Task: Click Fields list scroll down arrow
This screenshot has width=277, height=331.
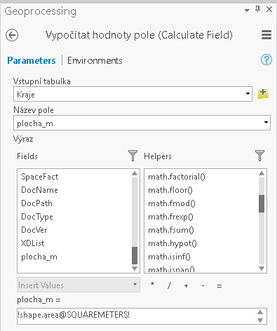Action: [135, 269]
